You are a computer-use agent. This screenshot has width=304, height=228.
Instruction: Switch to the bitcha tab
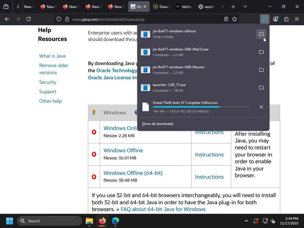pyautogui.click(x=184, y=7)
